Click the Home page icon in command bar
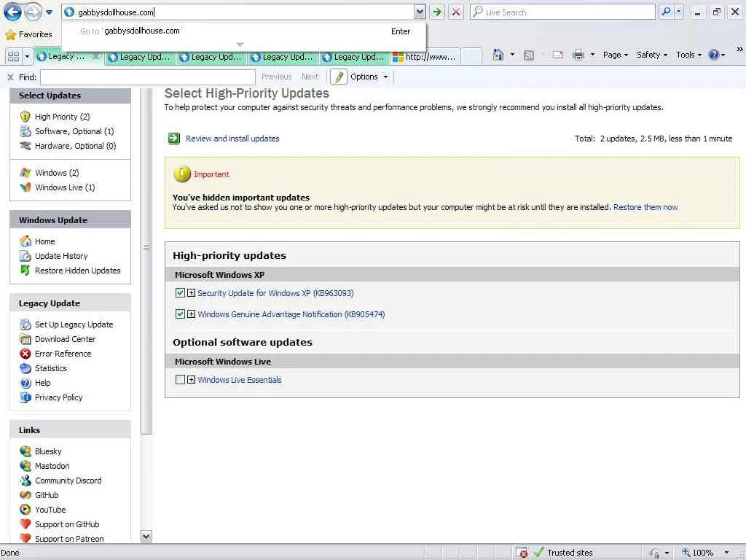 point(498,55)
